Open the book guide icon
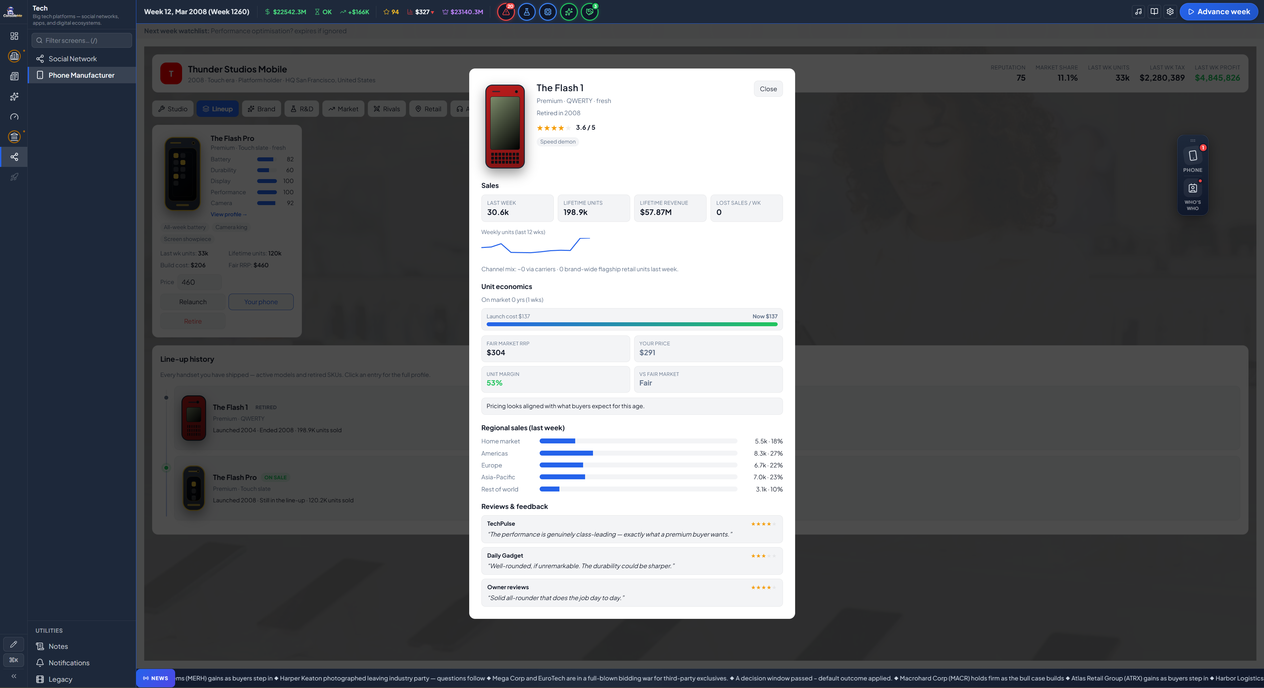Screen dimensions: 1264x688 click(x=1154, y=12)
